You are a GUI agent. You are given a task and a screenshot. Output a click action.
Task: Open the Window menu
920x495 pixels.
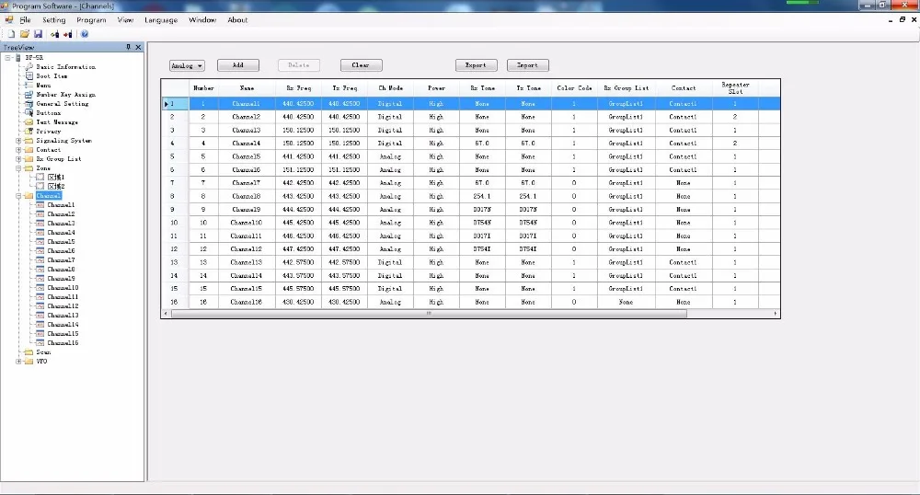tap(202, 20)
